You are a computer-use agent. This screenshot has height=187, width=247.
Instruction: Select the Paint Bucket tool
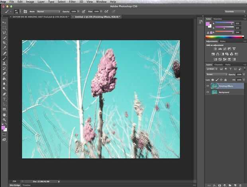[x=4, y=79]
